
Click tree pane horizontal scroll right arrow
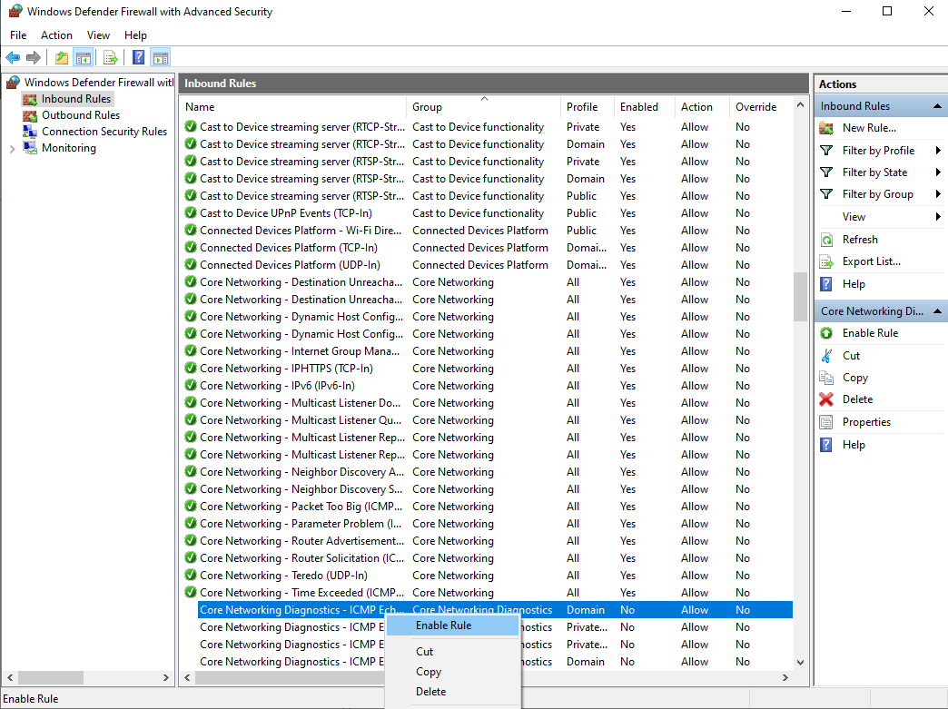[166, 677]
